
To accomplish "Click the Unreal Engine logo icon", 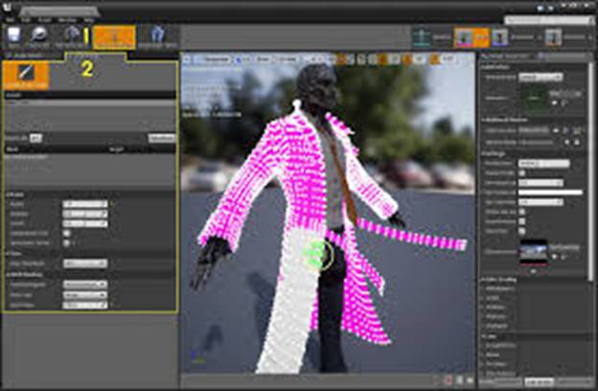I will 8,8.
